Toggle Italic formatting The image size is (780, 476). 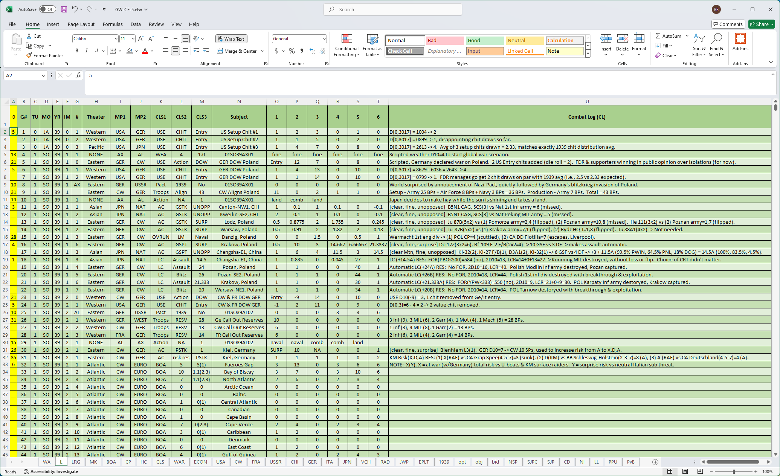87,51
